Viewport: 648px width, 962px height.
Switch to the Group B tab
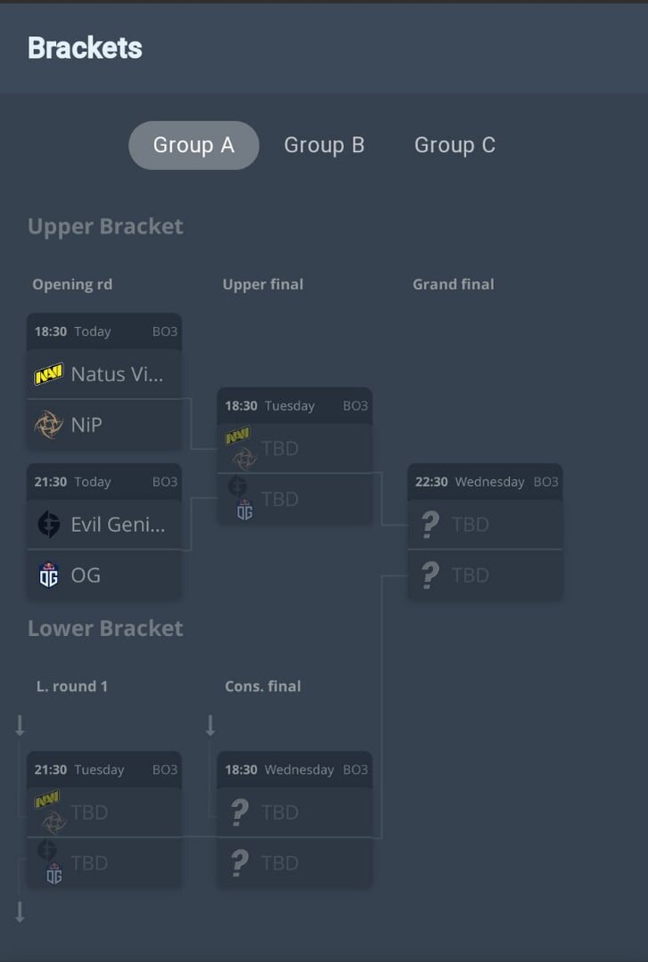(x=324, y=144)
